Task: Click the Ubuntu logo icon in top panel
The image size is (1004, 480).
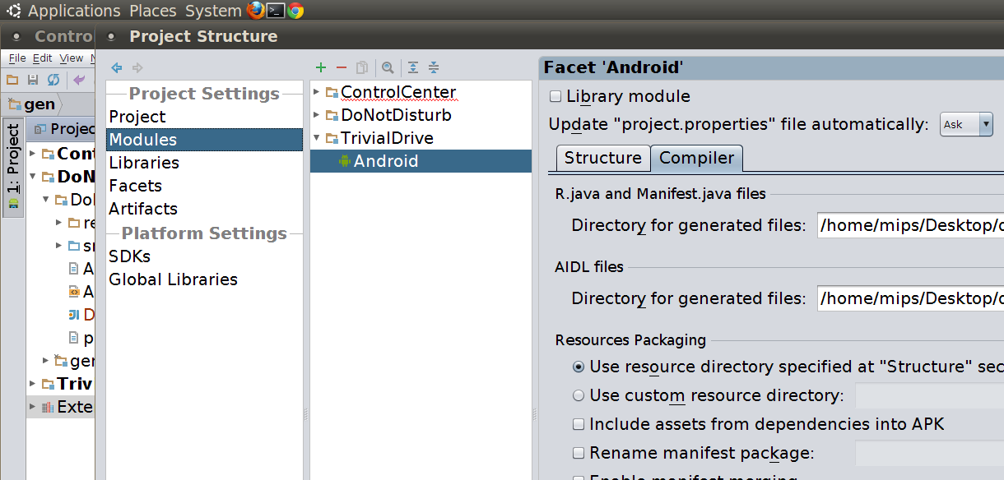Action: coord(14,11)
